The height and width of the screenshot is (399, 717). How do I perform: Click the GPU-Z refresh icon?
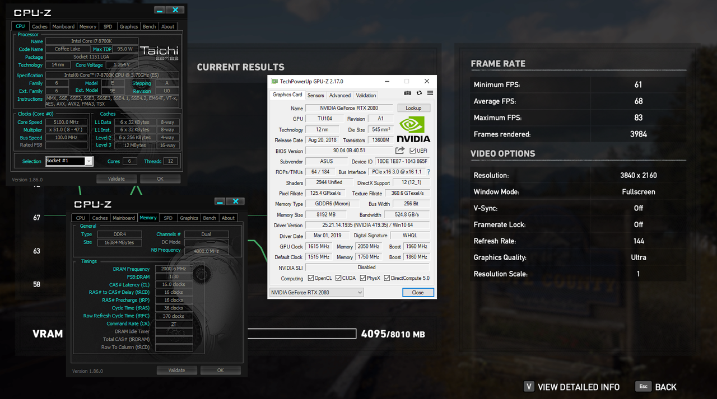click(x=419, y=93)
